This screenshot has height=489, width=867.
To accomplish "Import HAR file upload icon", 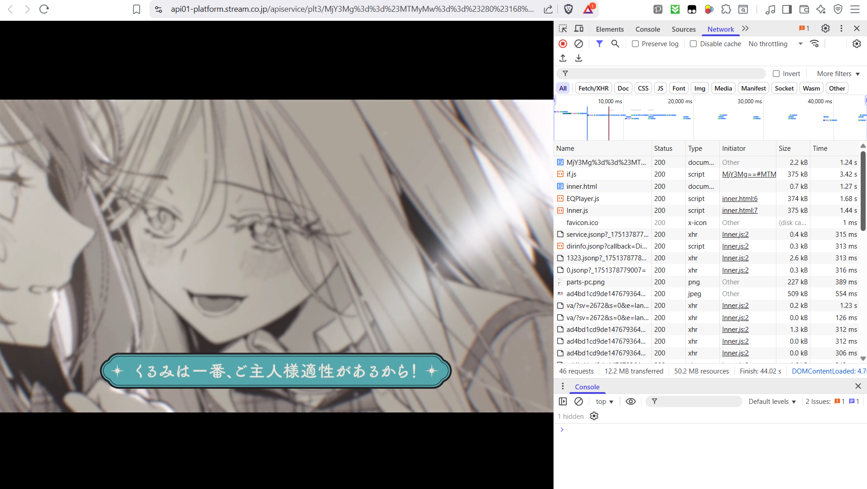I will (x=563, y=58).
